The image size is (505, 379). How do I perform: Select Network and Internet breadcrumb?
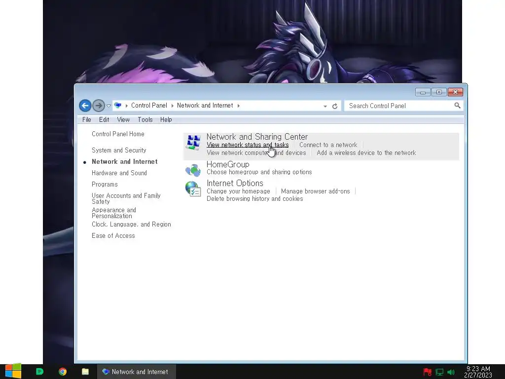(x=205, y=106)
